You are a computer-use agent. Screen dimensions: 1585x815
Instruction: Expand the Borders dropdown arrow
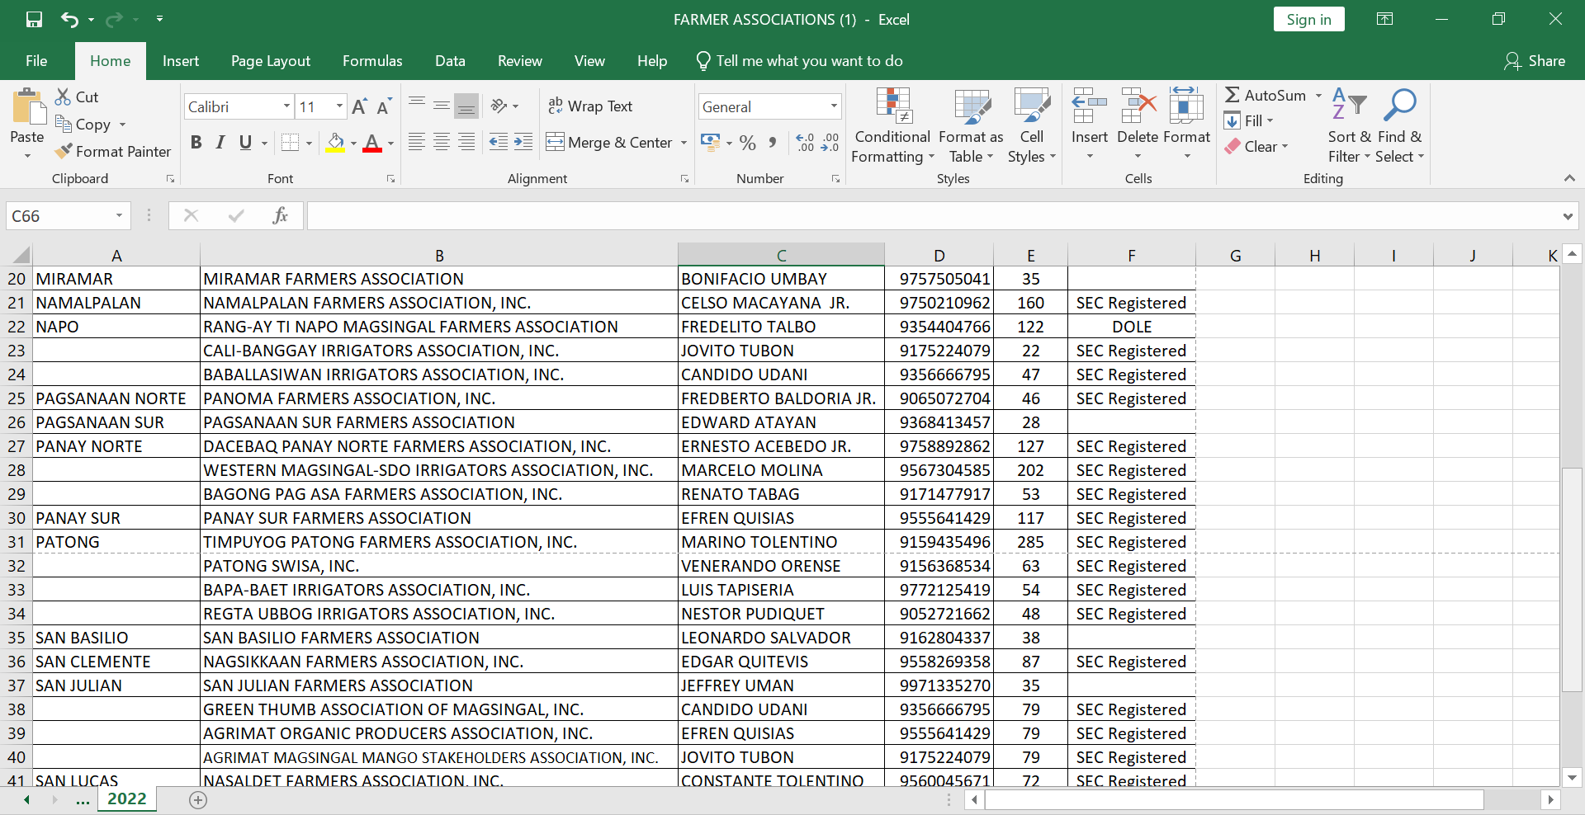309,143
